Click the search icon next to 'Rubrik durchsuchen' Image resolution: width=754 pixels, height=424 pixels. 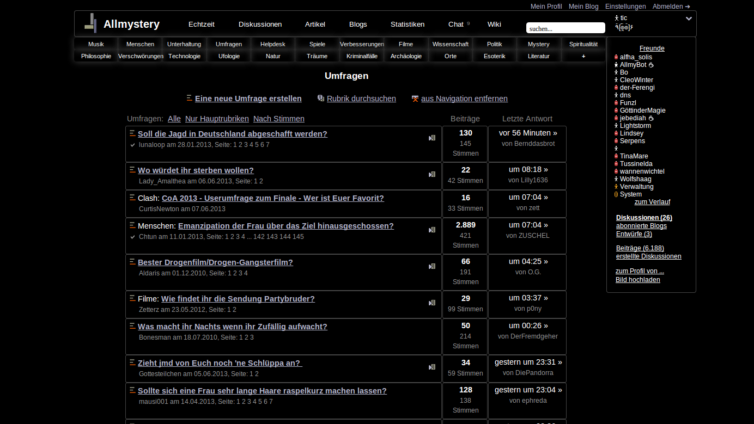click(321, 99)
